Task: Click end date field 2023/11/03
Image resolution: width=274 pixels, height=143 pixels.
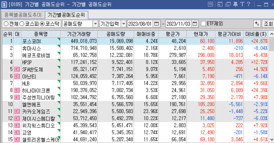Action: tap(178, 24)
